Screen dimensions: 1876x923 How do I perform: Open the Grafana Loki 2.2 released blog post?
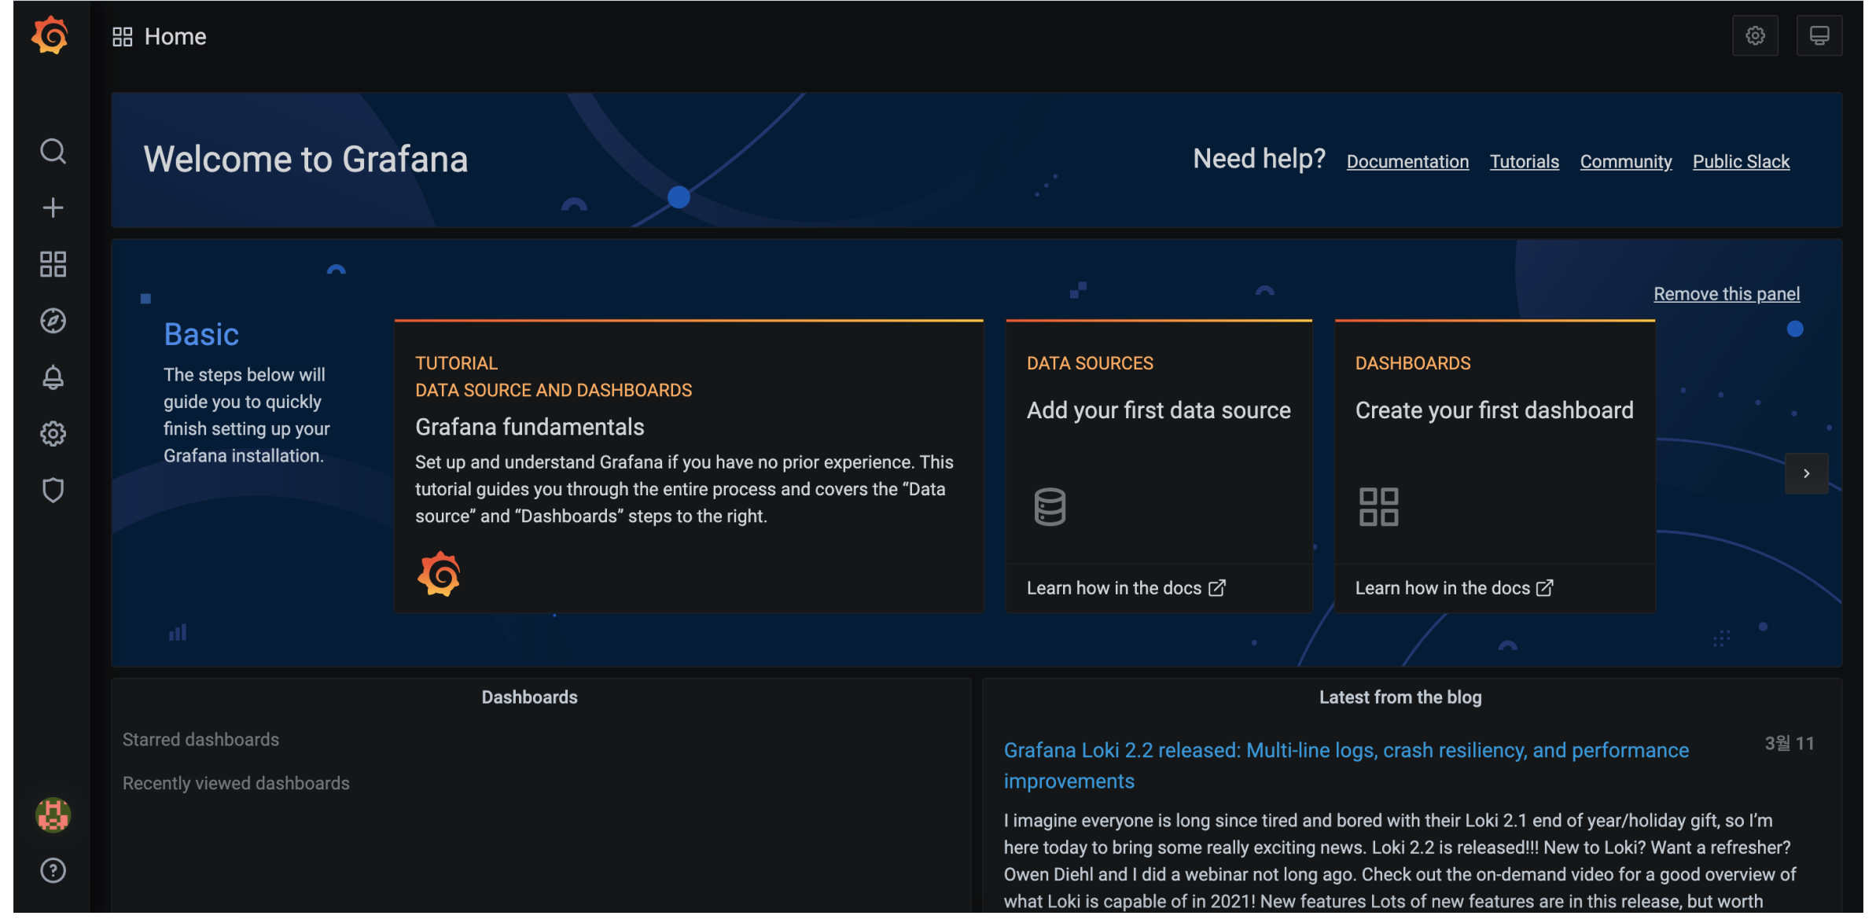[x=1346, y=766]
